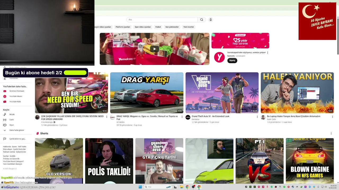Open the 'GTA 7 Çıkış Tarihi' Short

click(159, 161)
